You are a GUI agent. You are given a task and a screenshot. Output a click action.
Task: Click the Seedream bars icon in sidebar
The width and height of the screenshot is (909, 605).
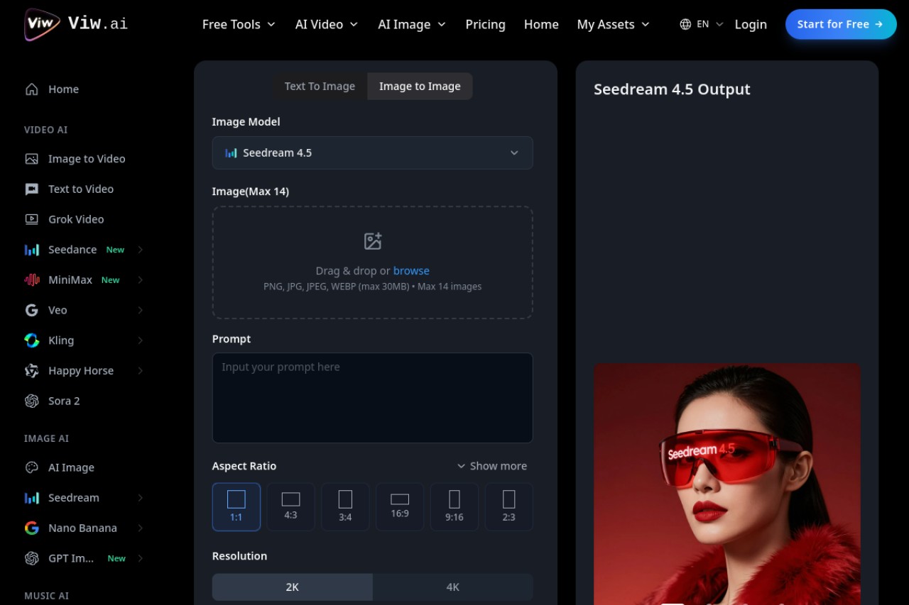click(31, 498)
